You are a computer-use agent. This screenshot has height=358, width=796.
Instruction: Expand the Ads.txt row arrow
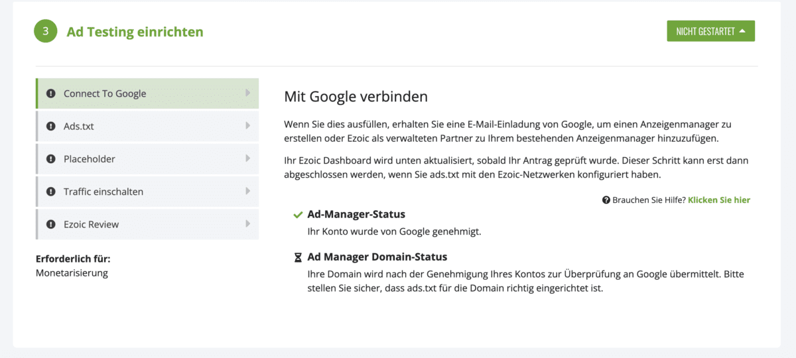click(247, 125)
